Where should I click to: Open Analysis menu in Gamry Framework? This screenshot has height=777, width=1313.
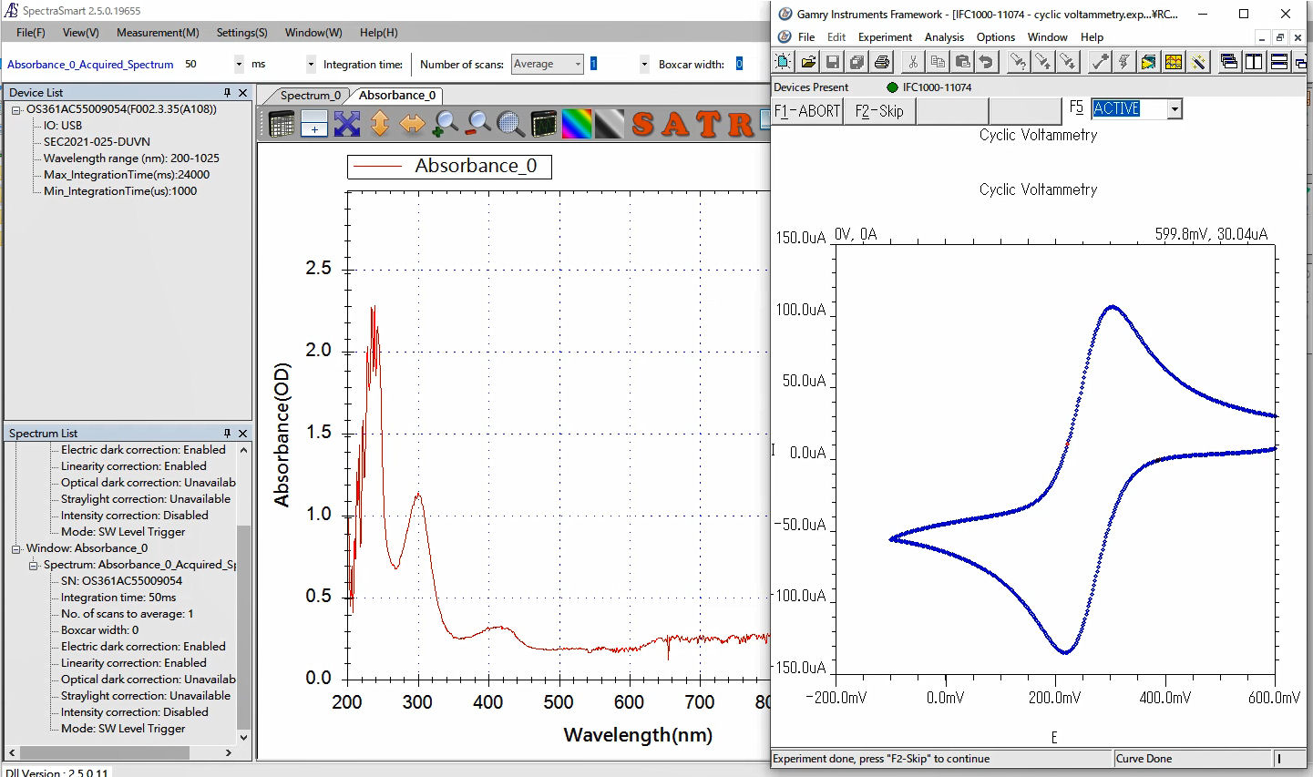coord(944,37)
